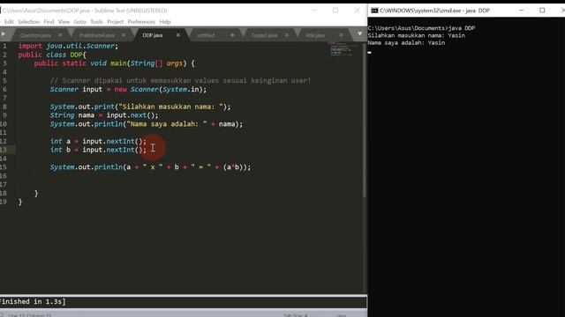Click 'Silahkan masukkan nama: Yasin' output in cmd

pos(416,35)
